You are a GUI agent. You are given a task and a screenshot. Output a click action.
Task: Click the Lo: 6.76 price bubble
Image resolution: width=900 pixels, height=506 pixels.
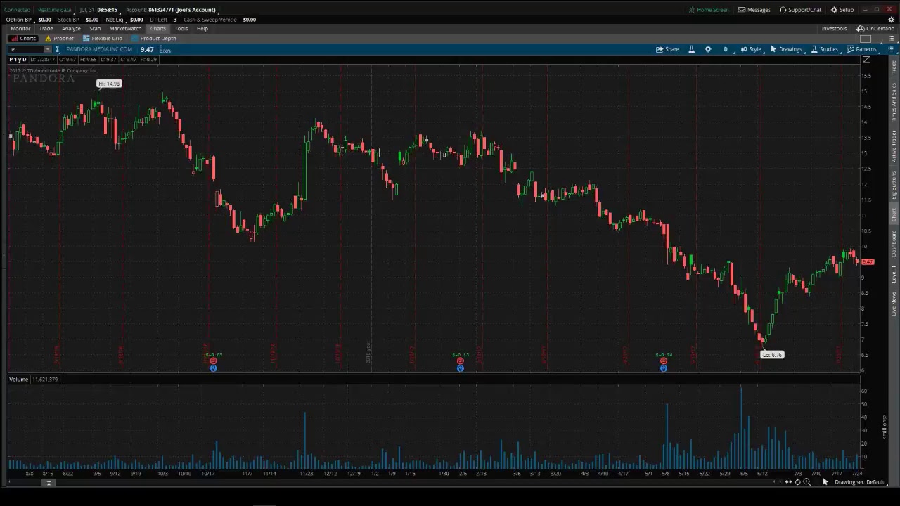tap(772, 355)
